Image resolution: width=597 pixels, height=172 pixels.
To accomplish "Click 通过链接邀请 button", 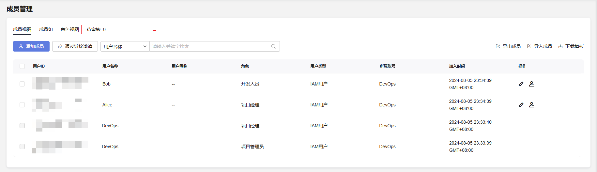I will [75, 46].
